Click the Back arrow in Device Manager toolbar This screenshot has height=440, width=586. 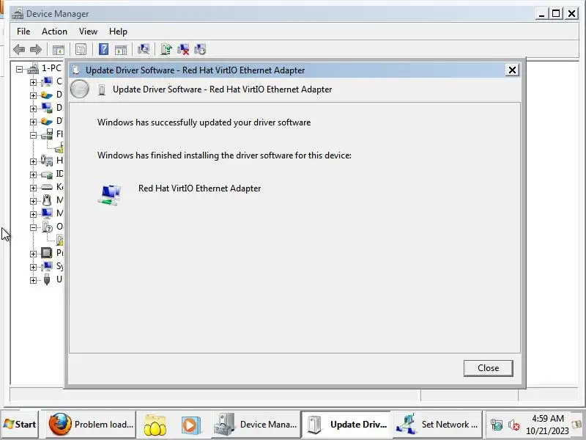(19, 49)
